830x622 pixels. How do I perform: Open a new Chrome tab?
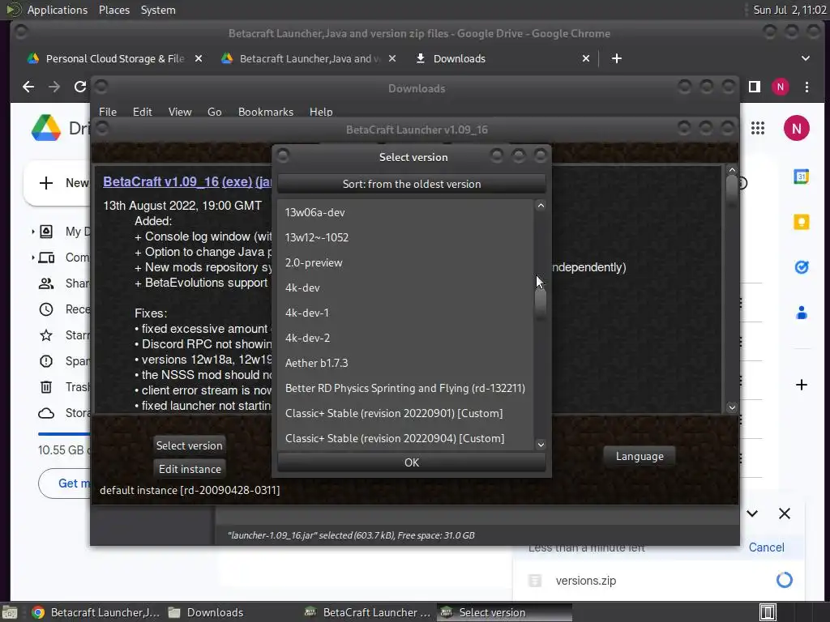[x=616, y=58]
